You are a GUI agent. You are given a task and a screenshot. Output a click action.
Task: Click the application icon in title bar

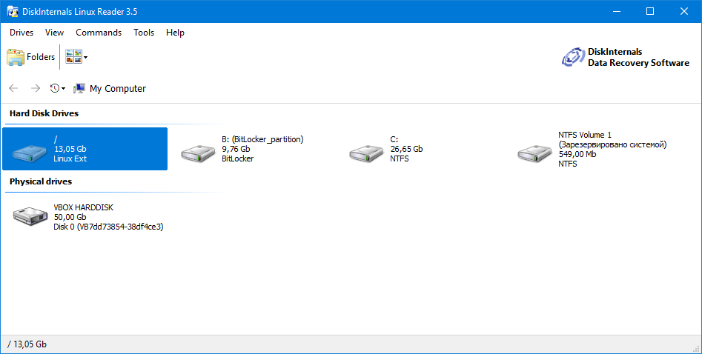[13, 12]
